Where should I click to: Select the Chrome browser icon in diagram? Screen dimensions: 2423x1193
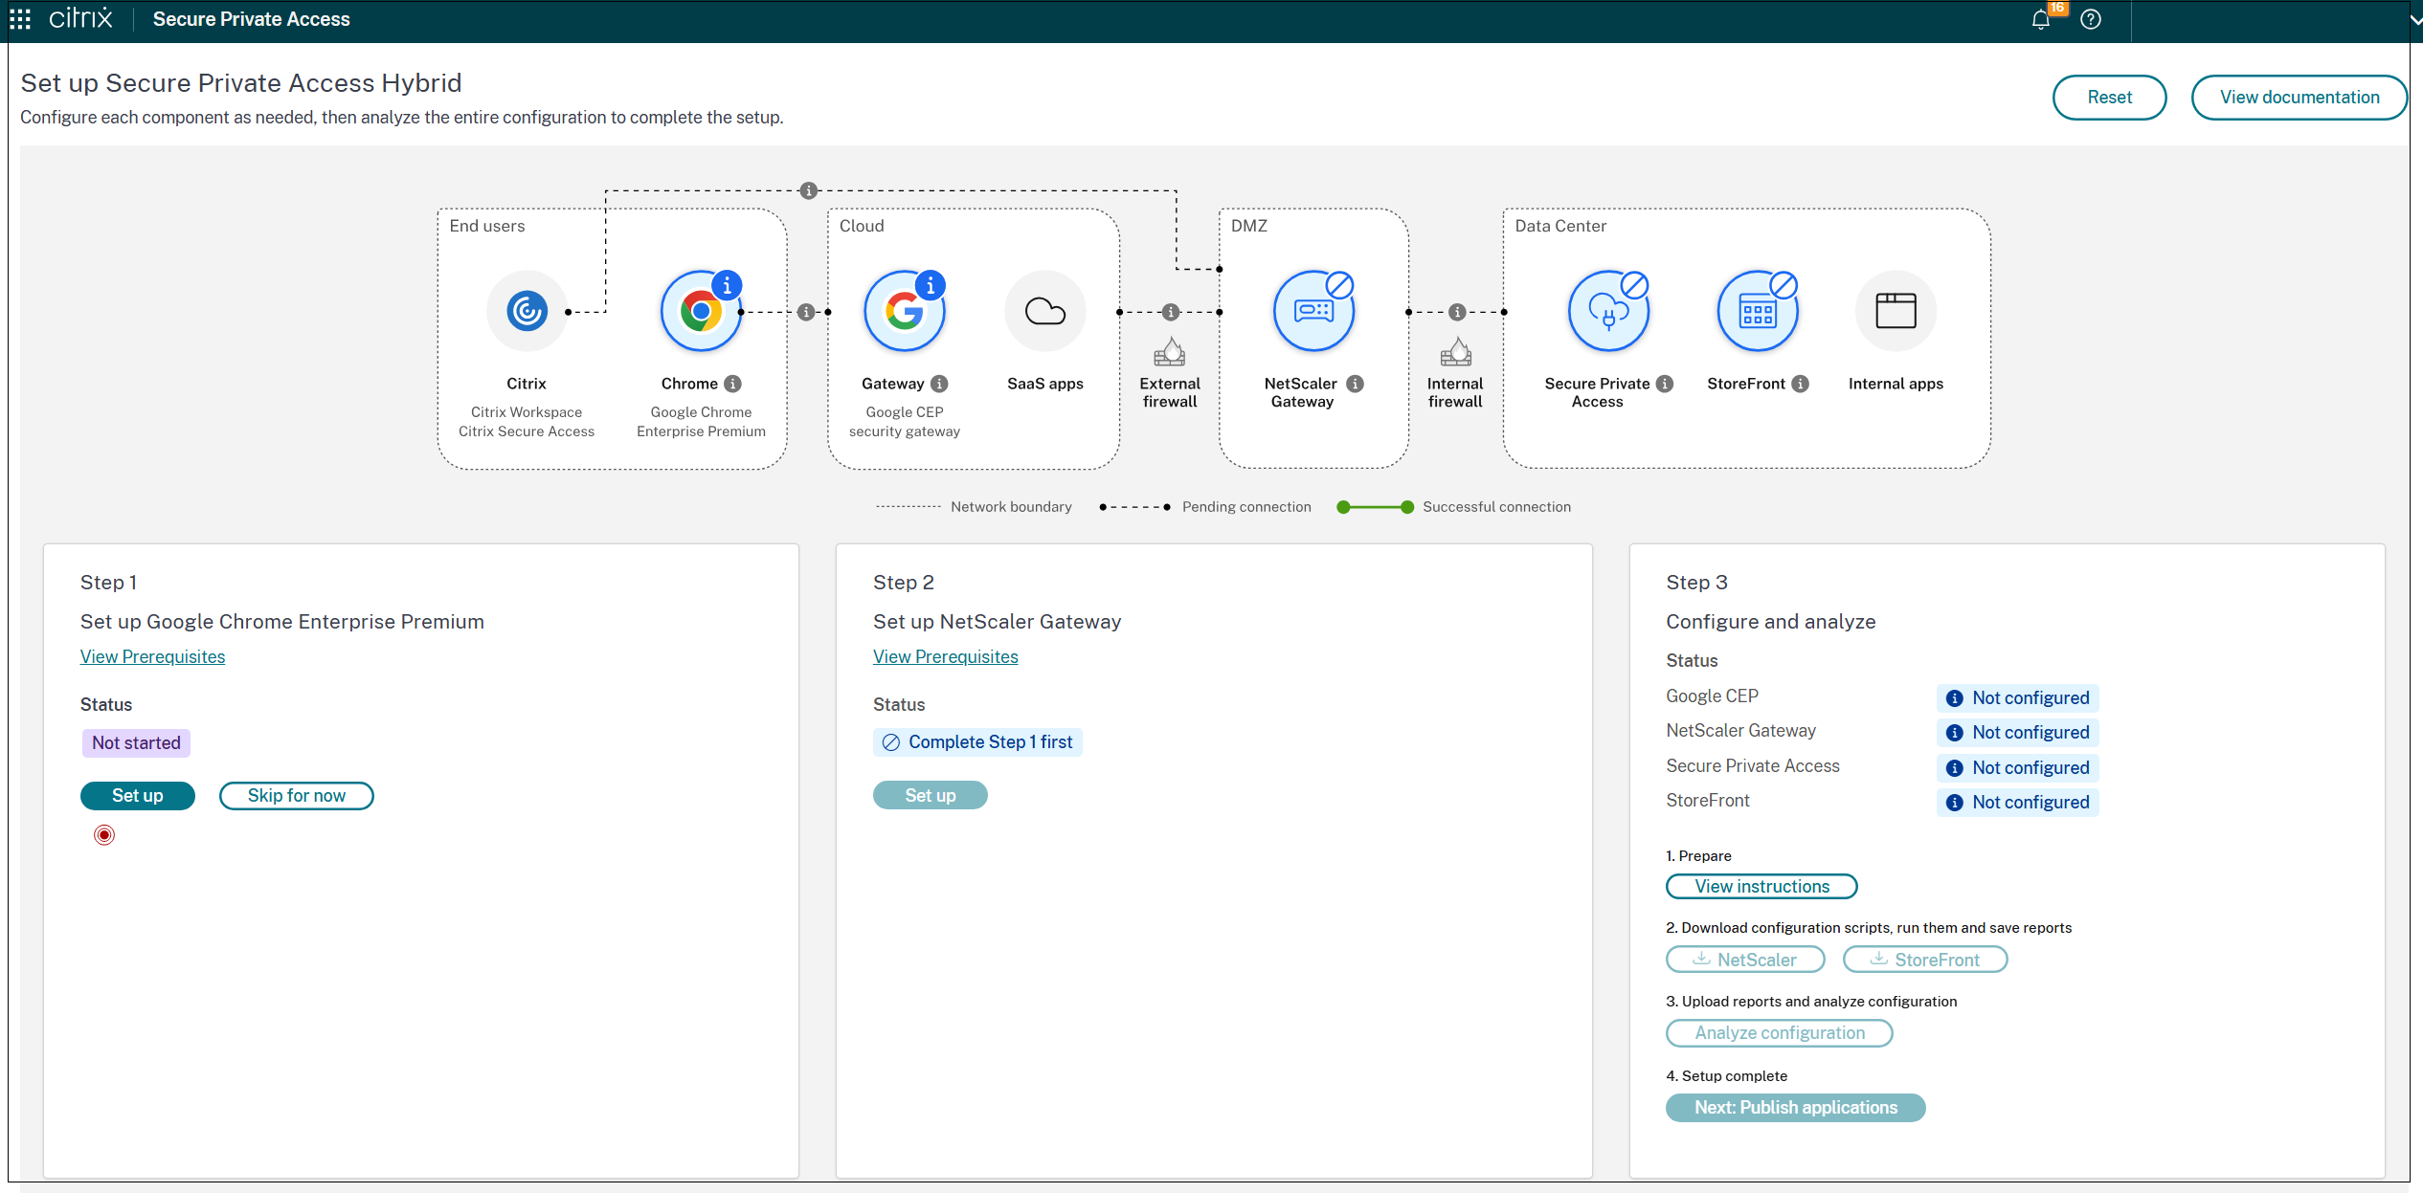(701, 312)
